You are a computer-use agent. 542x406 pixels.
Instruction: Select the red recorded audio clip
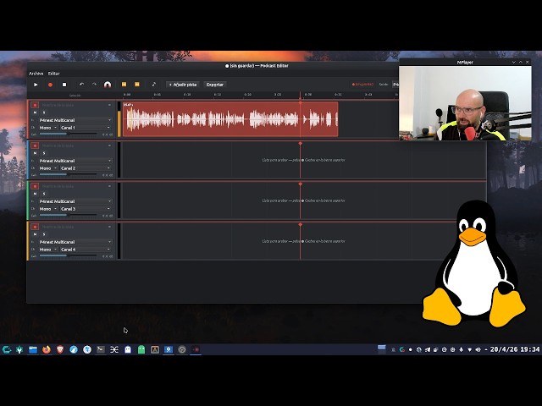click(x=230, y=119)
